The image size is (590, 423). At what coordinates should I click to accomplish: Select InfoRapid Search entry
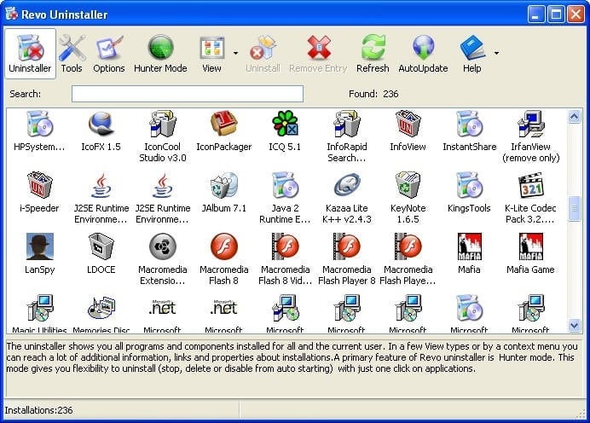point(346,136)
